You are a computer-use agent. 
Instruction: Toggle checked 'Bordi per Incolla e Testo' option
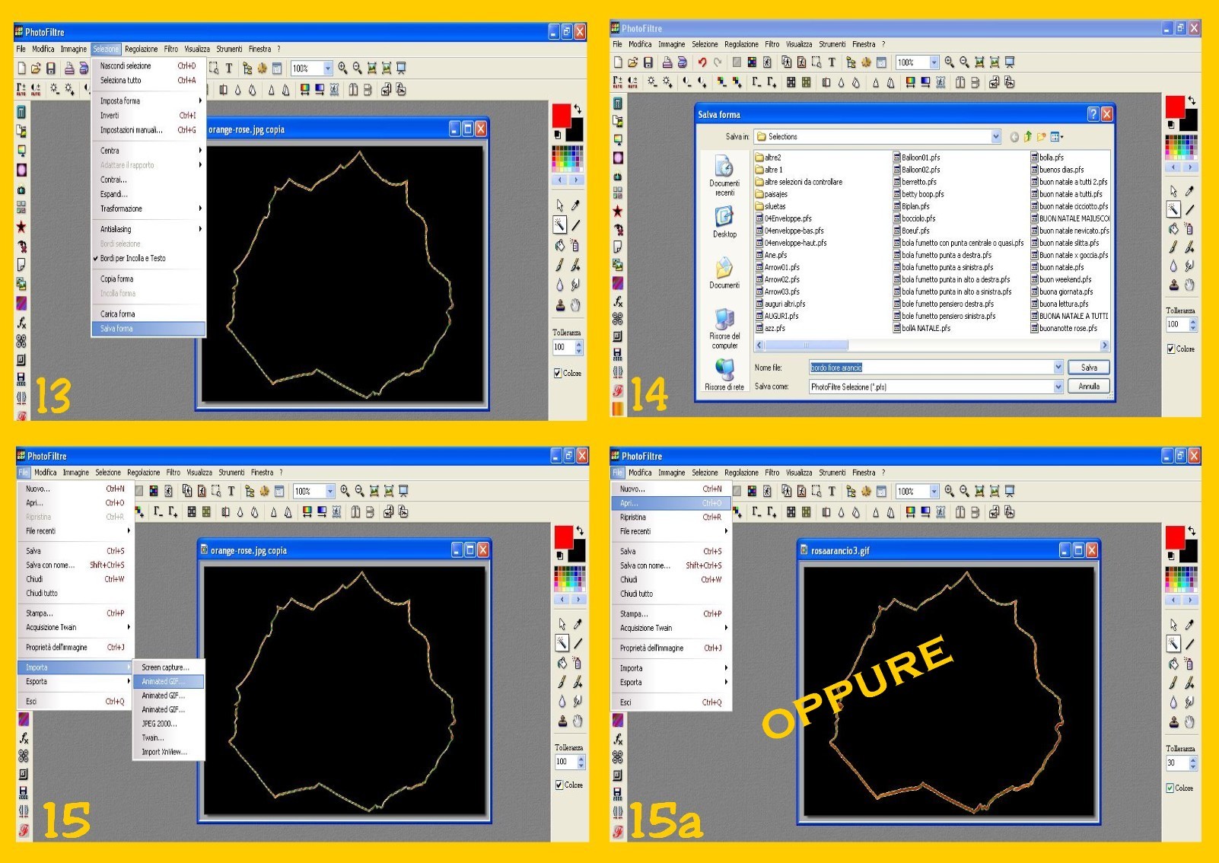click(132, 259)
